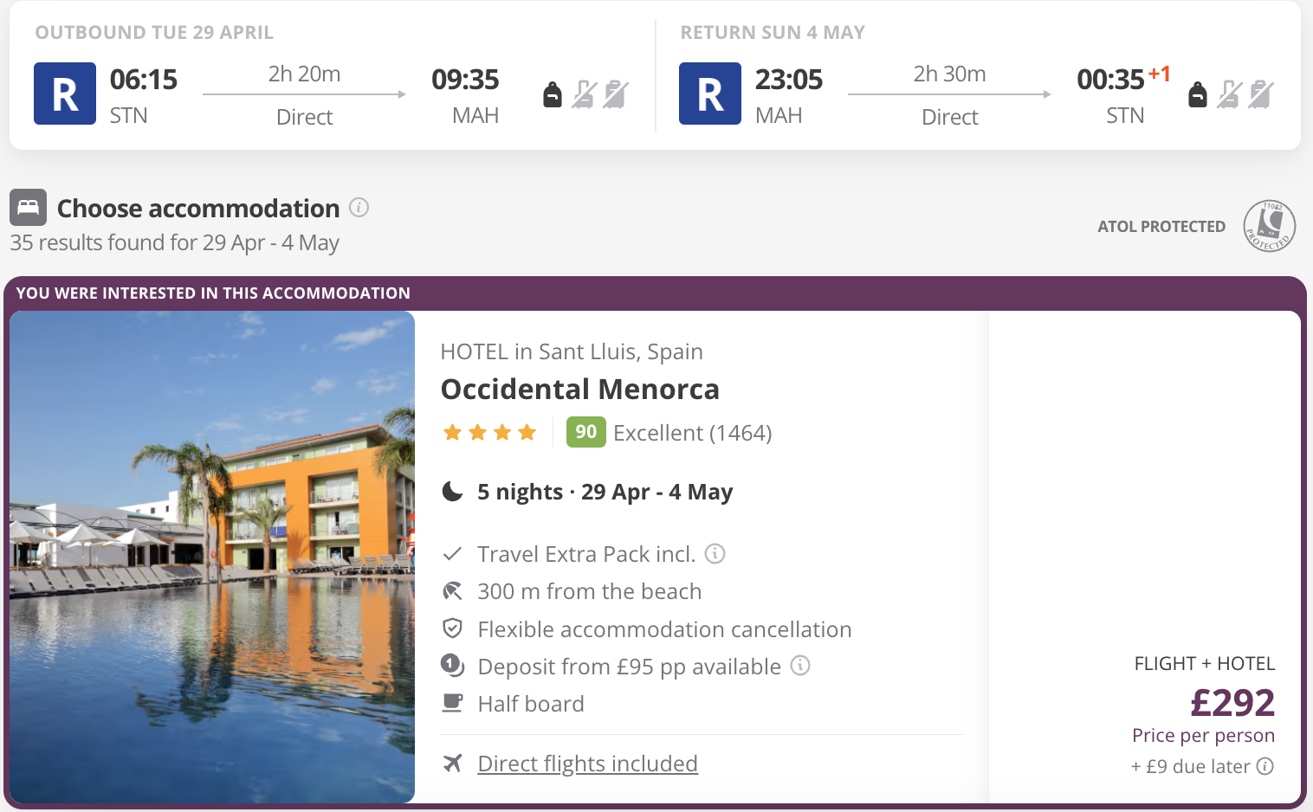
Task: Open info icon next to Choose accommodation
Action: tap(359, 208)
